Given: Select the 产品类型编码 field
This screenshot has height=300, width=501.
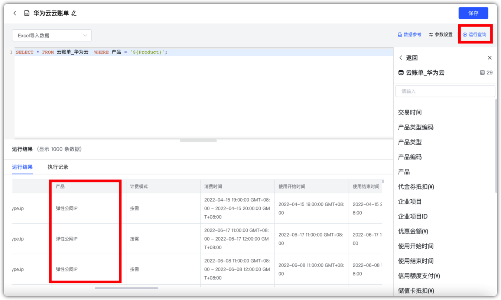Looking at the screenshot, I should (416, 127).
